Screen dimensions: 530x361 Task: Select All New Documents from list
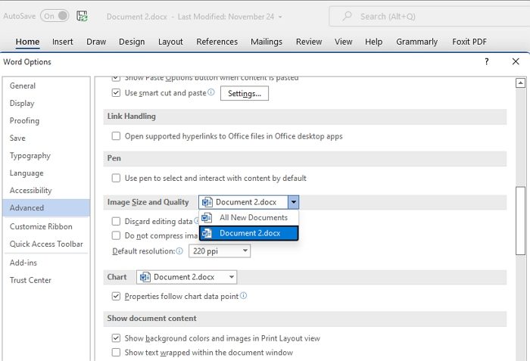pyautogui.click(x=249, y=218)
